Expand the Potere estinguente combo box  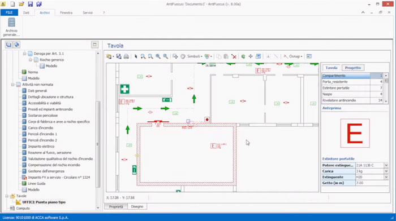coord(386,165)
